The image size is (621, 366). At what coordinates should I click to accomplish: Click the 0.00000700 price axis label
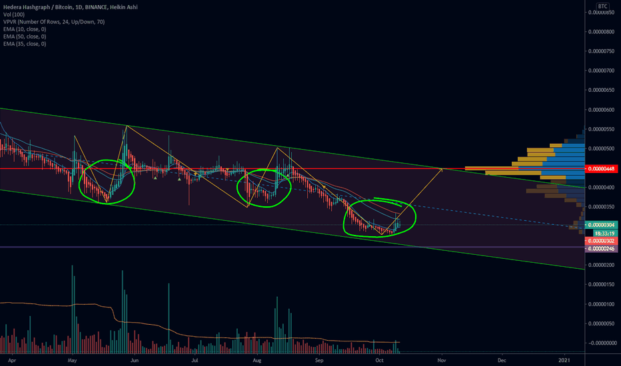601,71
